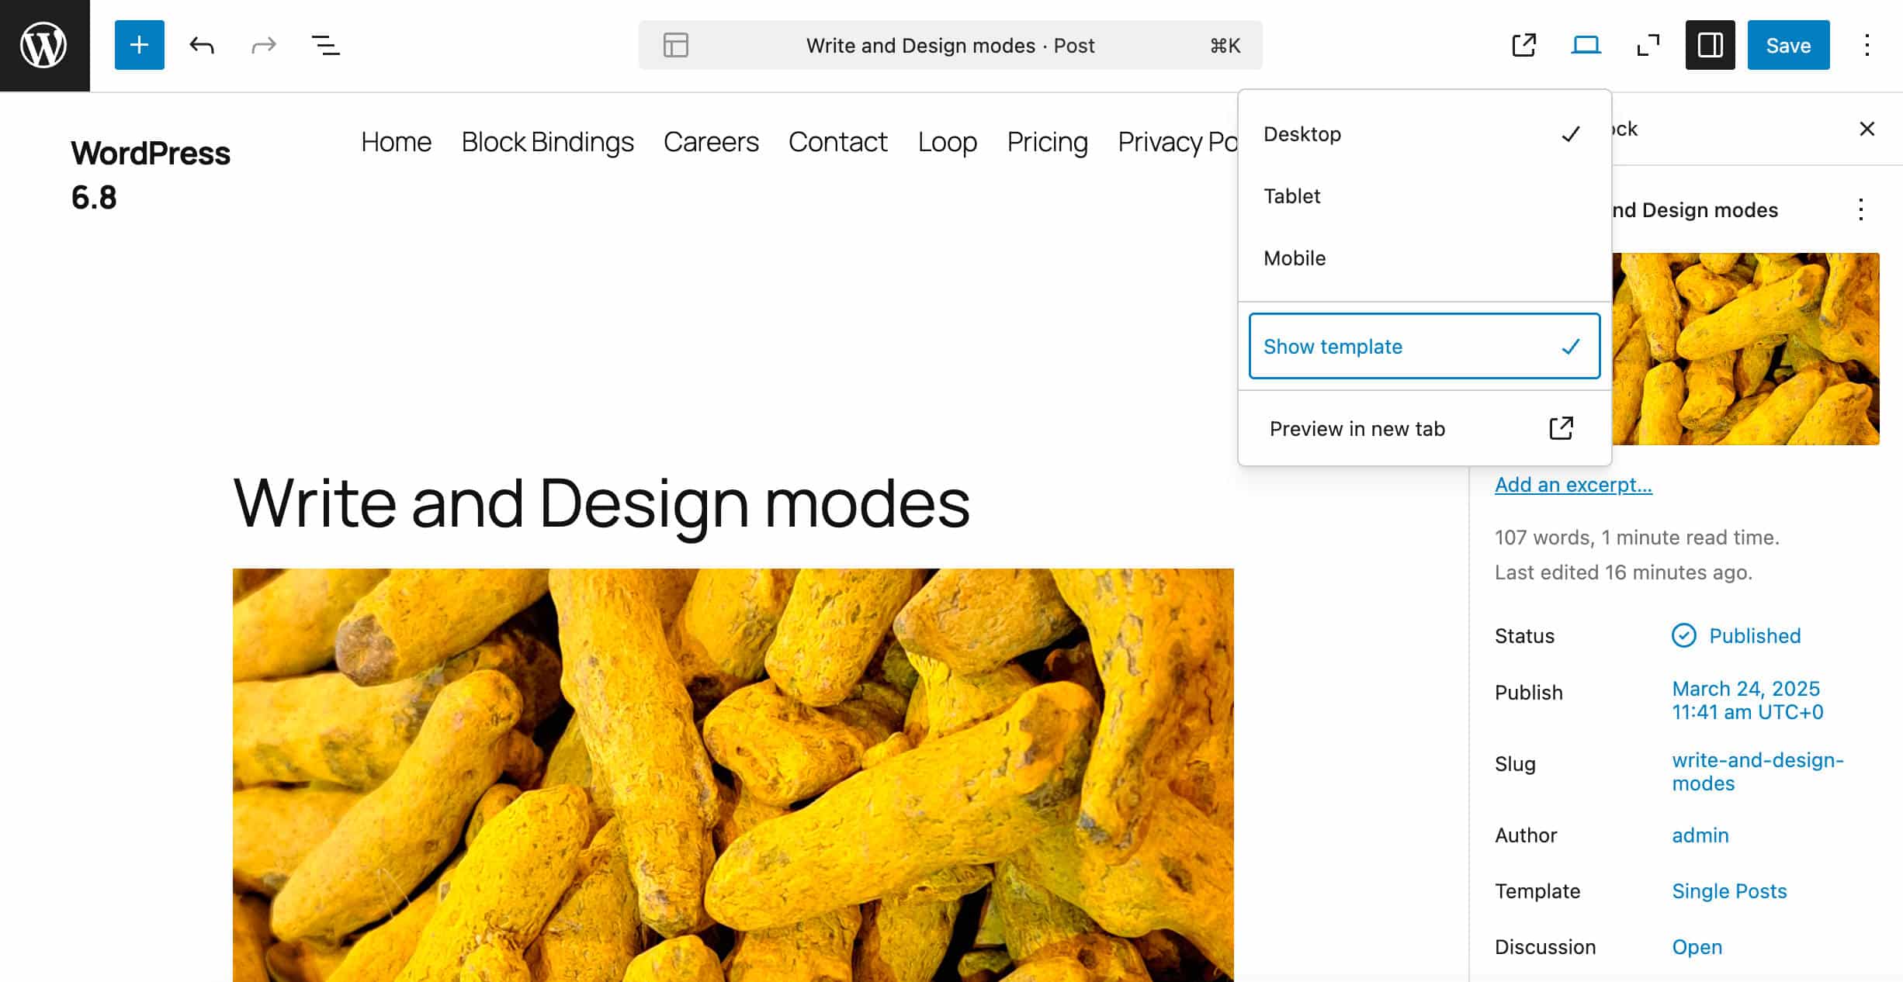Open the editor layout dropdown beside the title

(x=675, y=45)
